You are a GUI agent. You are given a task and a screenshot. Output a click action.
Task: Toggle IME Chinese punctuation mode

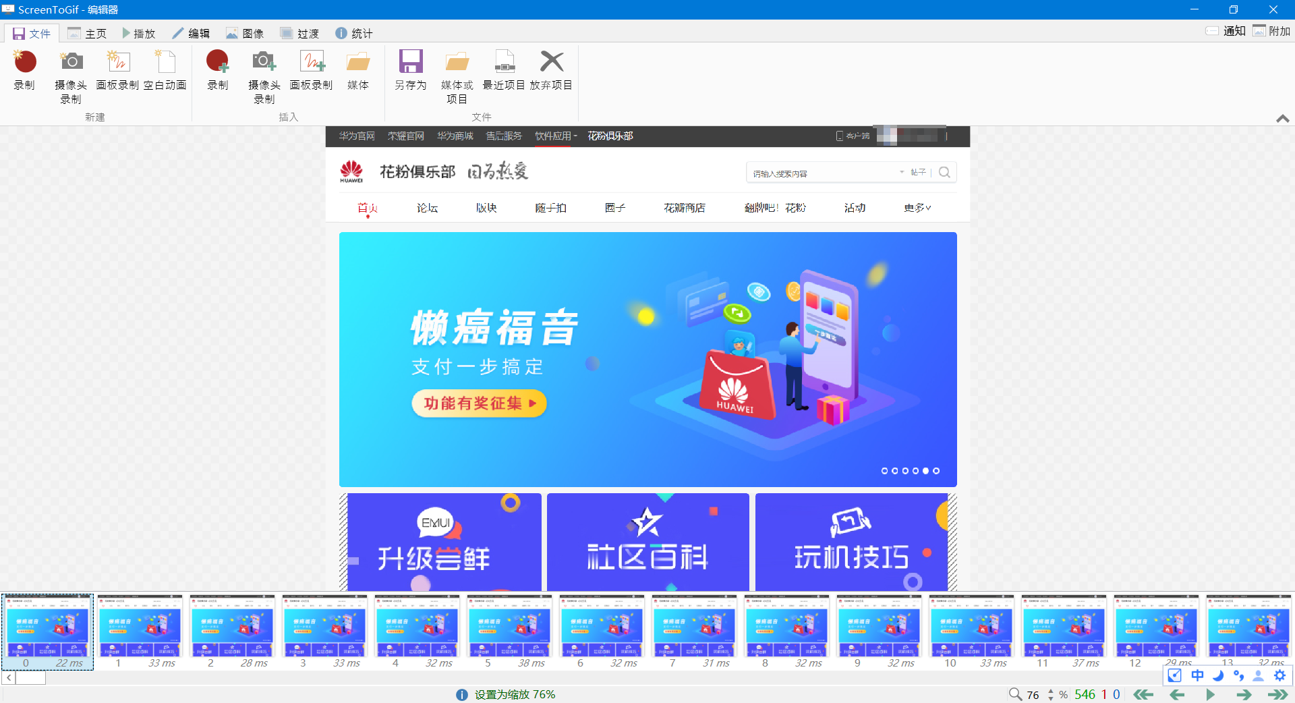[x=1238, y=675]
